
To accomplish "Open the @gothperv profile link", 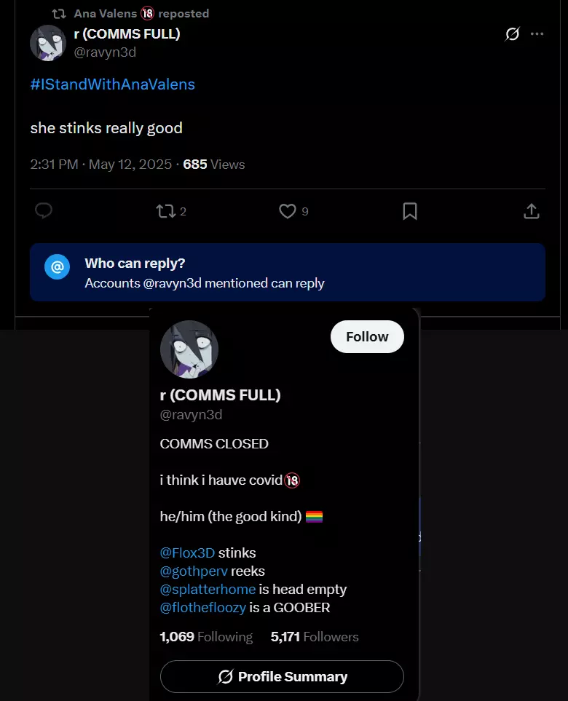I will 194,571.
